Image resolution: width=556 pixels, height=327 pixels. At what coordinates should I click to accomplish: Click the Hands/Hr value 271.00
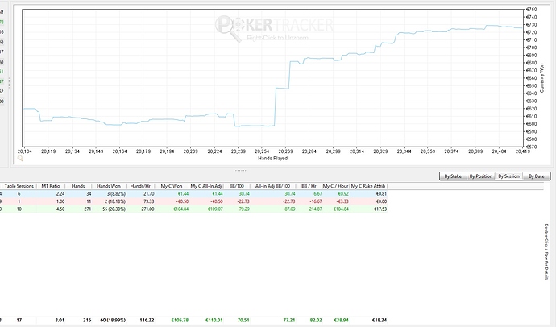pos(147,209)
